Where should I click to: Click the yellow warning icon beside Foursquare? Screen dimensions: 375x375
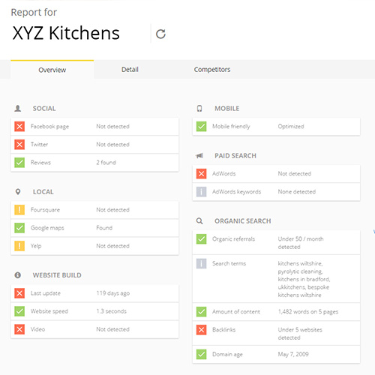click(19, 210)
